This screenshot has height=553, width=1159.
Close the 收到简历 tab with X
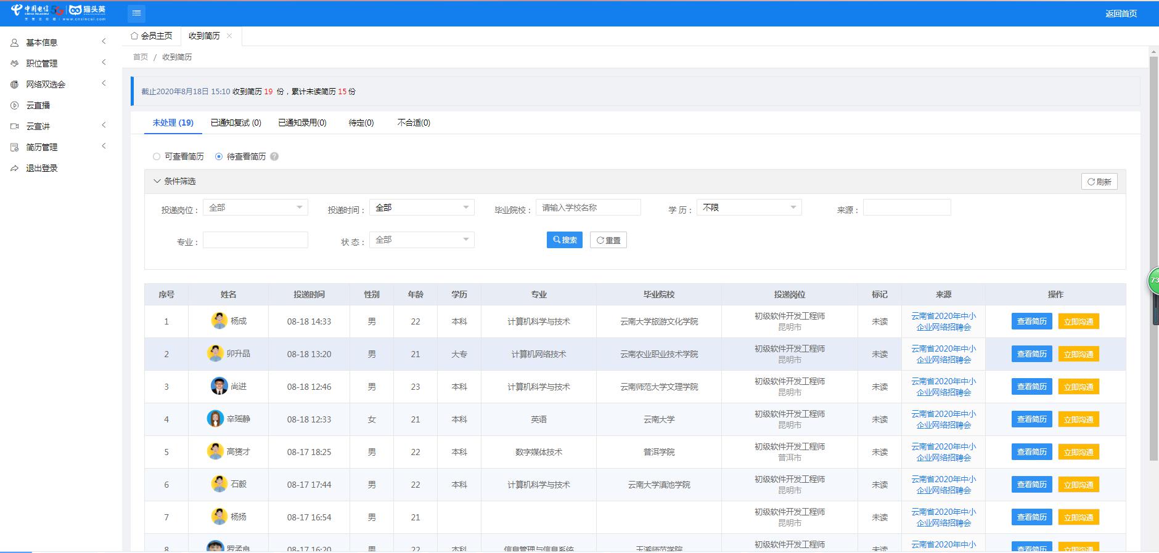[x=229, y=36]
